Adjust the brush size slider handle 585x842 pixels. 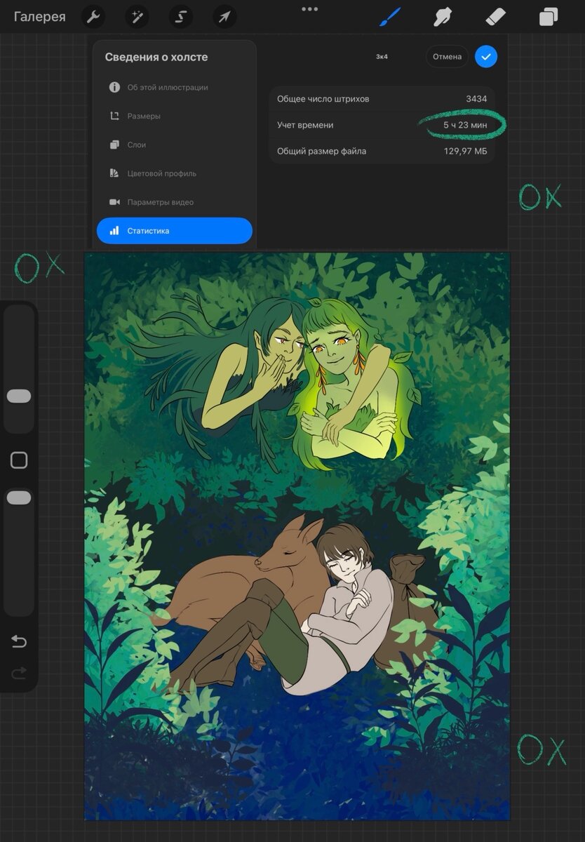coord(19,396)
